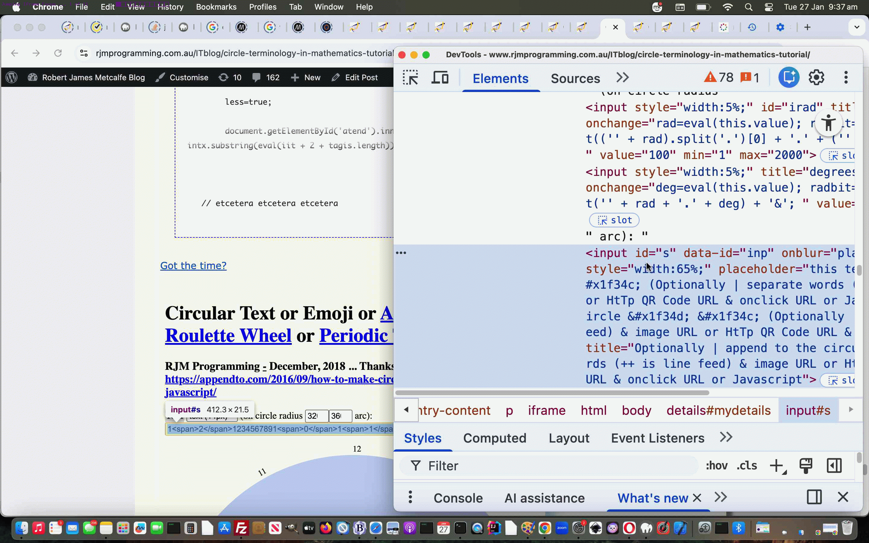Expand more Styles pane tabs chevron
869x543 pixels.
point(726,437)
